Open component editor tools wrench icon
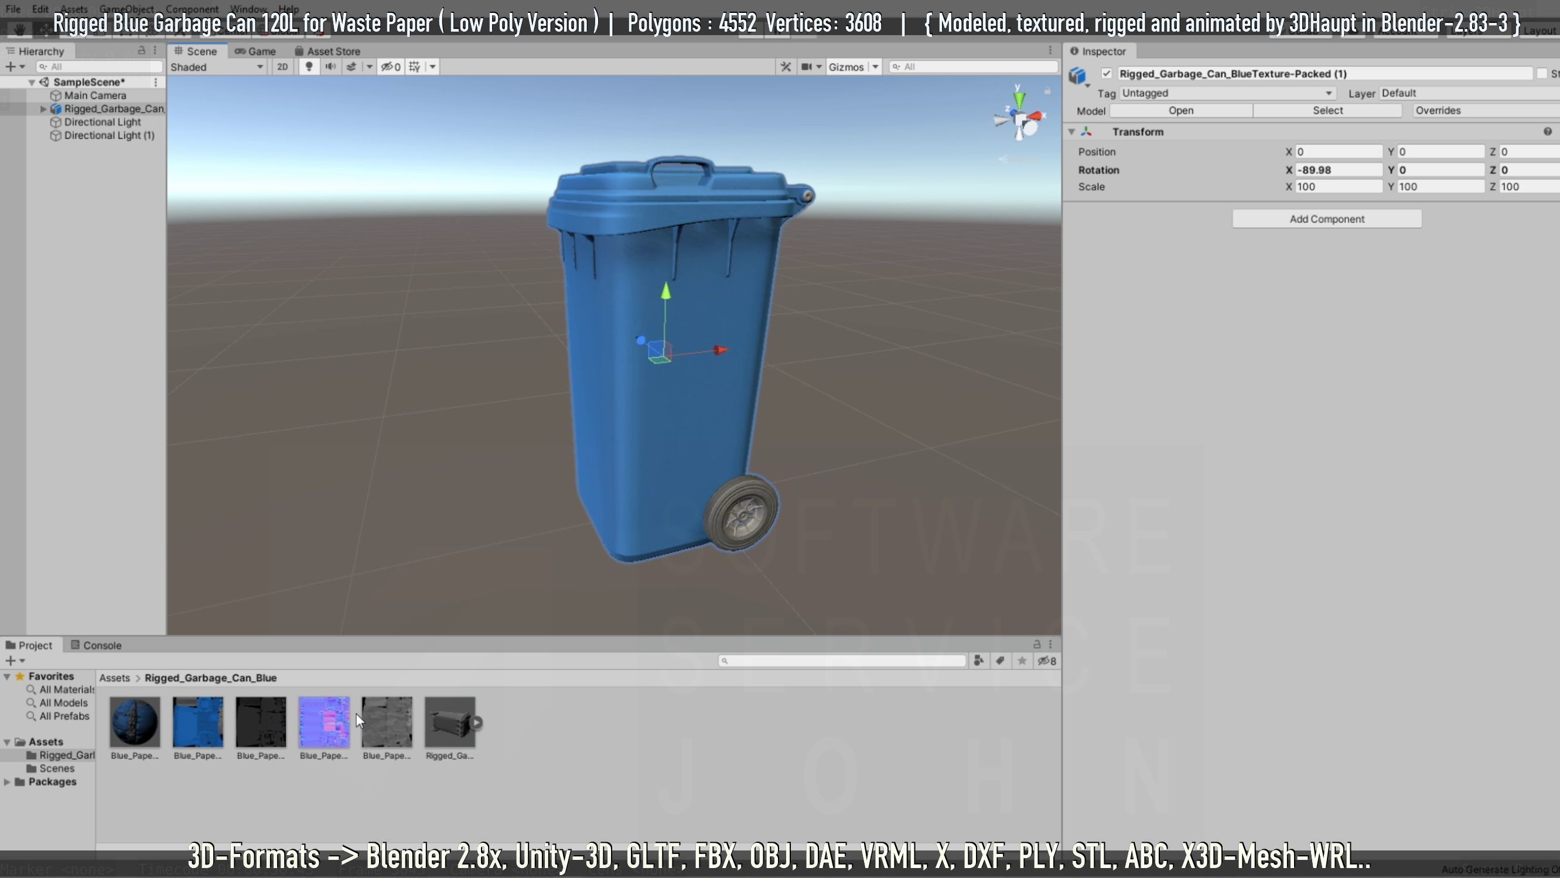This screenshot has height=878, width=1560. point(786,67)
